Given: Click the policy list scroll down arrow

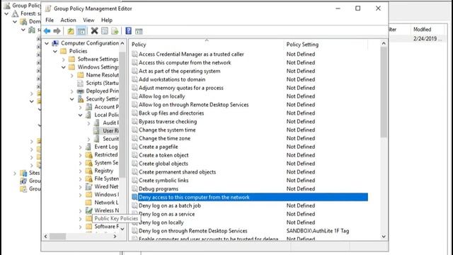Looking at the screenshot, I should pos(384,237).
